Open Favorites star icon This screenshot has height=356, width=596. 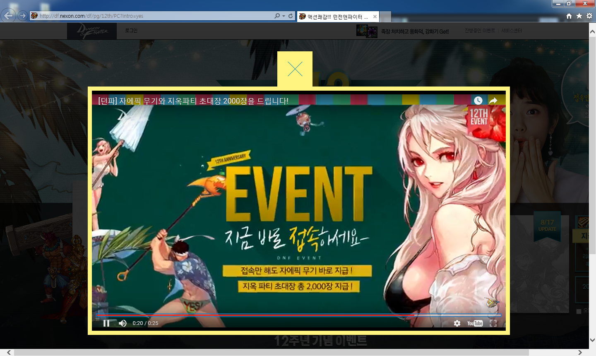(x=579, y=16)
